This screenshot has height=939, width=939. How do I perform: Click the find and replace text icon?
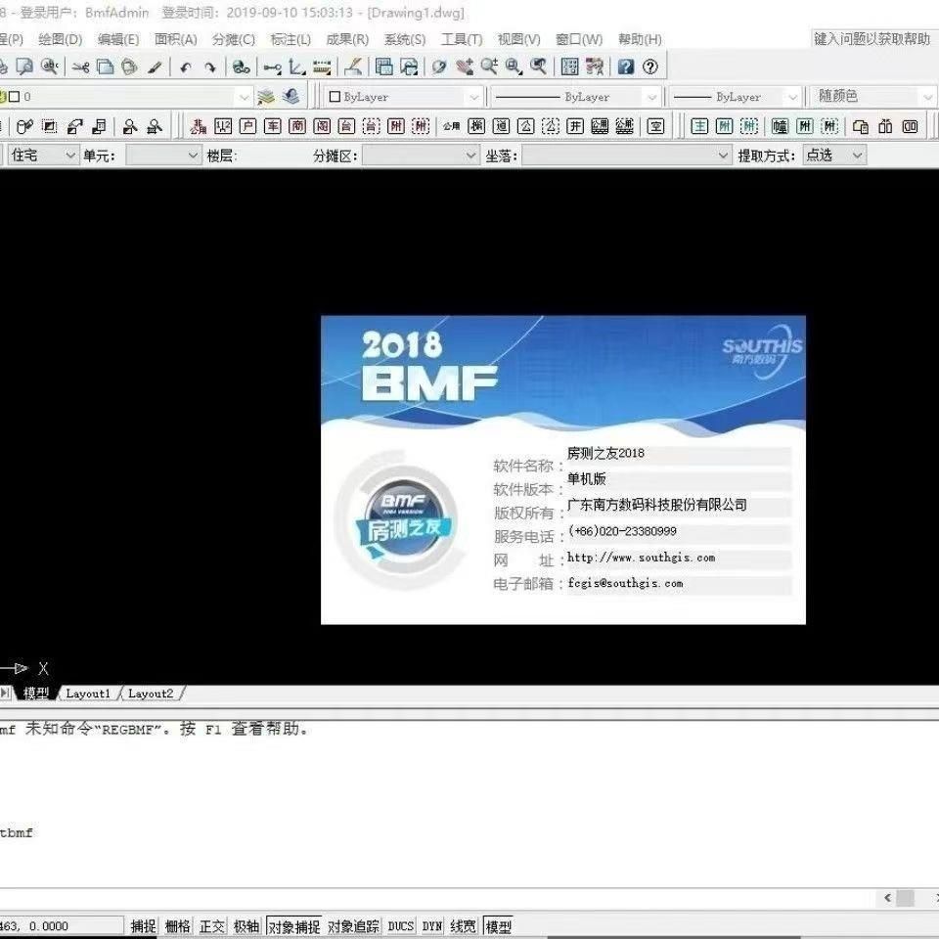[50, 67]
